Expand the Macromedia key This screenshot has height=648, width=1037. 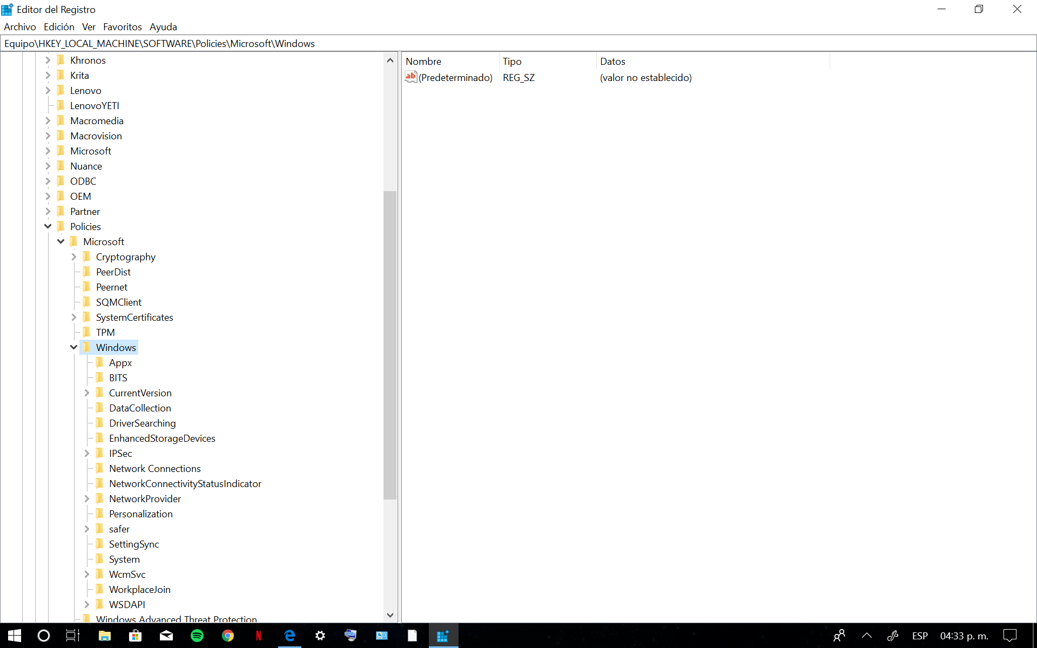coord(48,121)
